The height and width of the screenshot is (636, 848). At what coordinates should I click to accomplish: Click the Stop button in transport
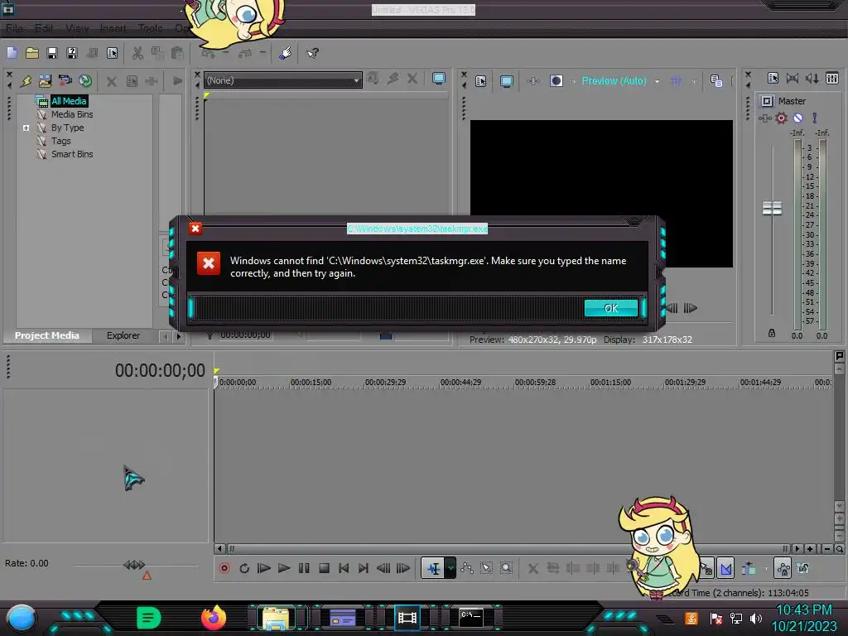[x=324, y=568]
